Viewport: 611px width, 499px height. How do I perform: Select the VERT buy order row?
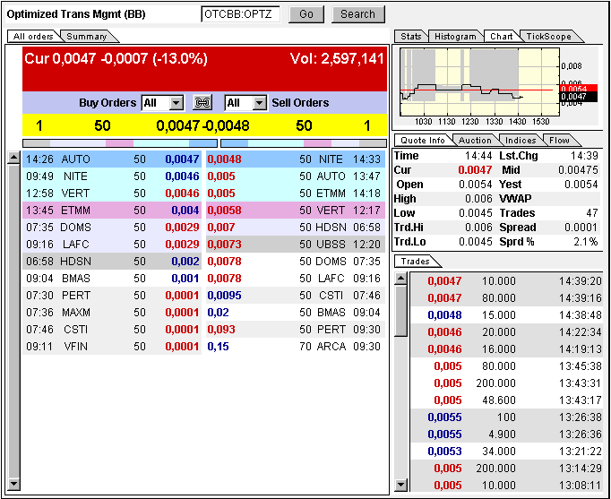[112, 194]
